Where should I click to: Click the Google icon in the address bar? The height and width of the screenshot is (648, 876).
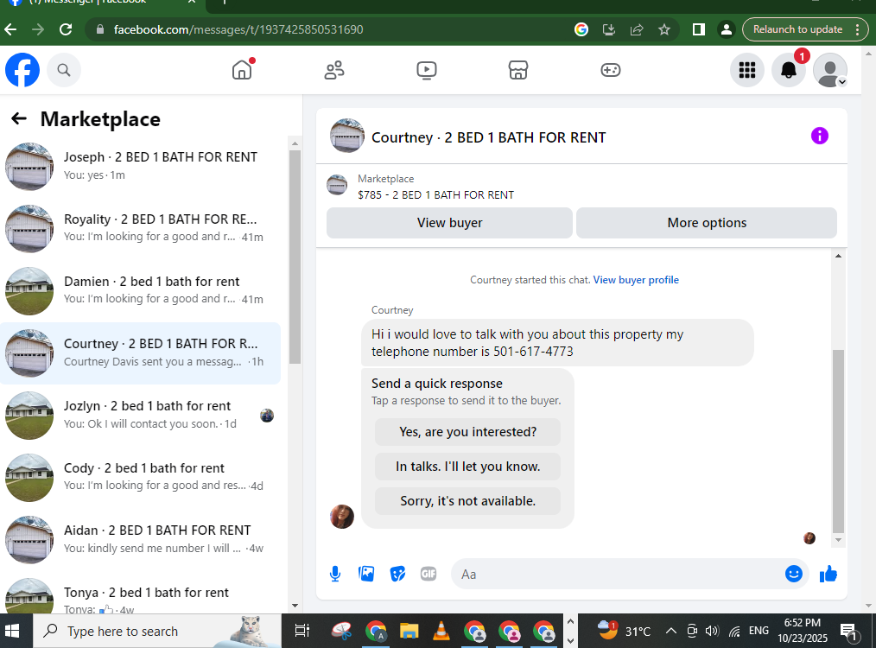click(x=581, y=29)
